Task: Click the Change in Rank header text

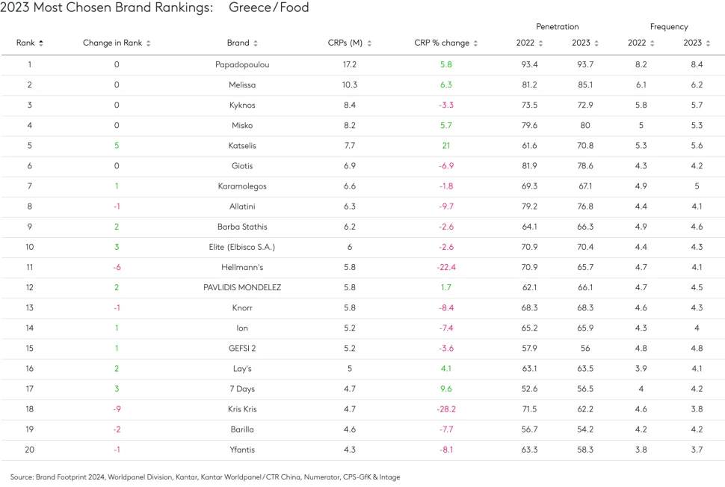Action: pyautogui.click(x=112, y=43)
